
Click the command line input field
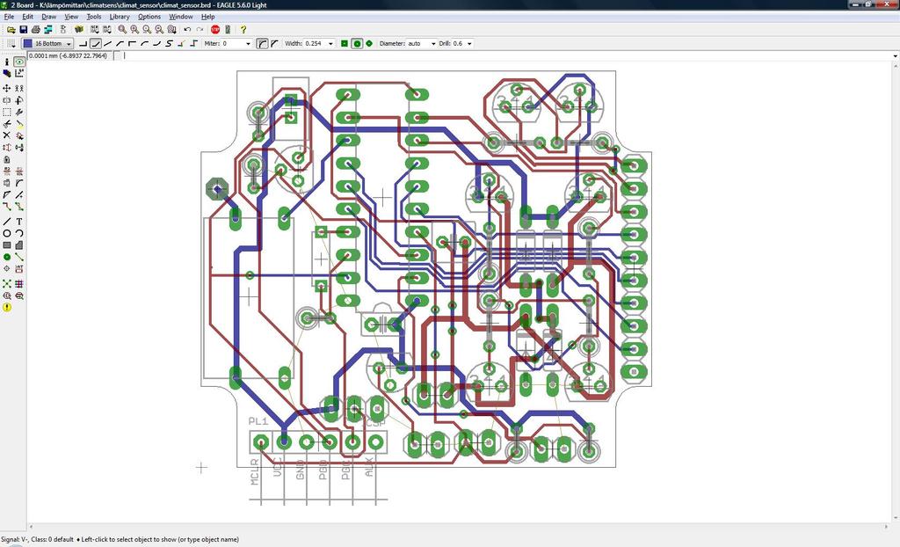pyautogui.click(x=439, y=55)
